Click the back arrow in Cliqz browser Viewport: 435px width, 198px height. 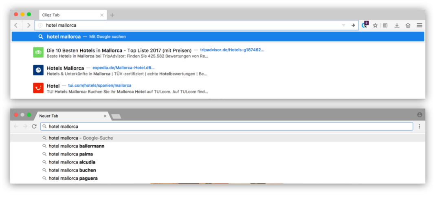16,26
